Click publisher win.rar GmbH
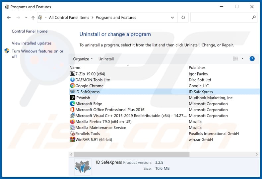262x179 pixels. [x=201, y=139]
